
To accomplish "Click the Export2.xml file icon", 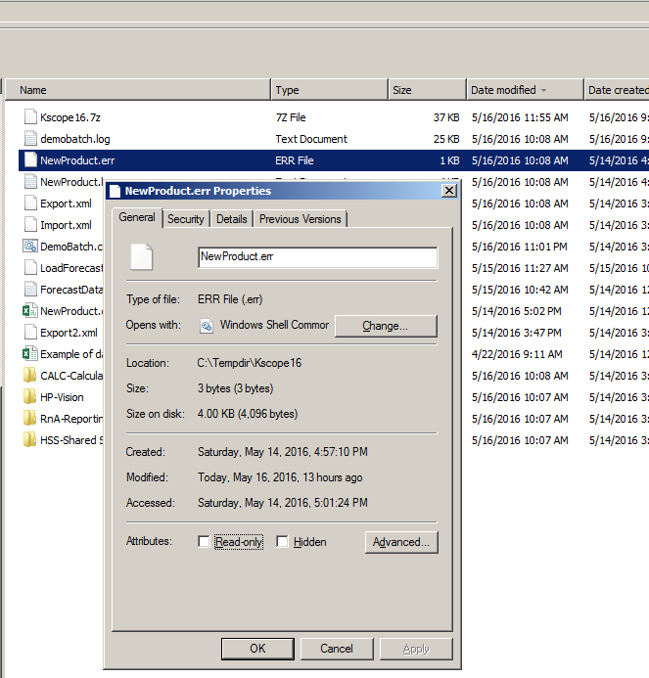I will point(30,333).
